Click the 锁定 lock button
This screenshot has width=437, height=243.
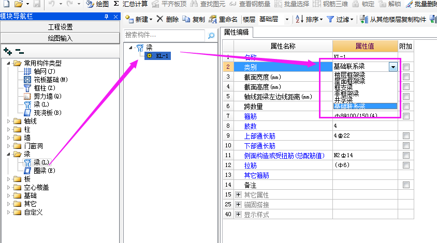coord(363,4)
